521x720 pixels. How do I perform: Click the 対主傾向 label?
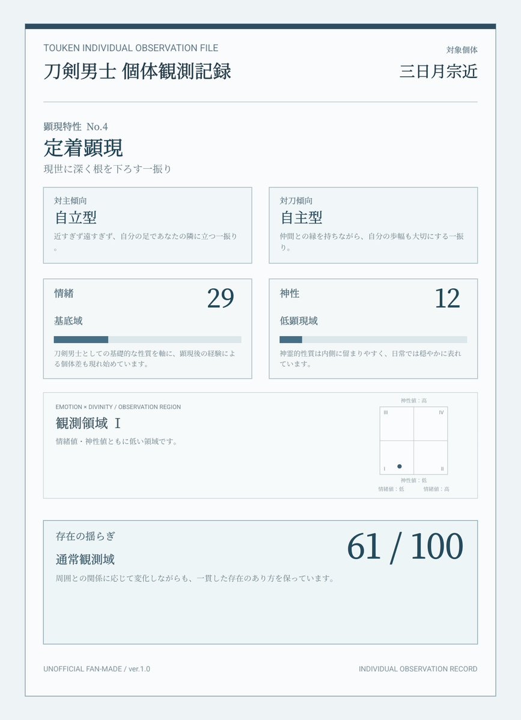(x=70, y=201)
